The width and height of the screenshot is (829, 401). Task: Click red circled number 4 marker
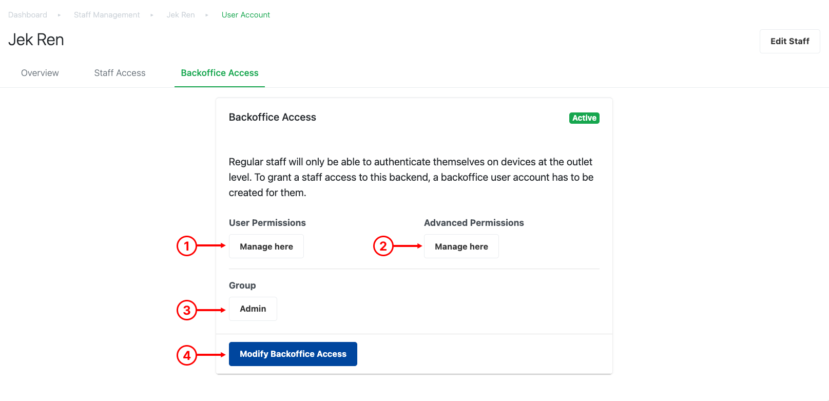point(187,355)
